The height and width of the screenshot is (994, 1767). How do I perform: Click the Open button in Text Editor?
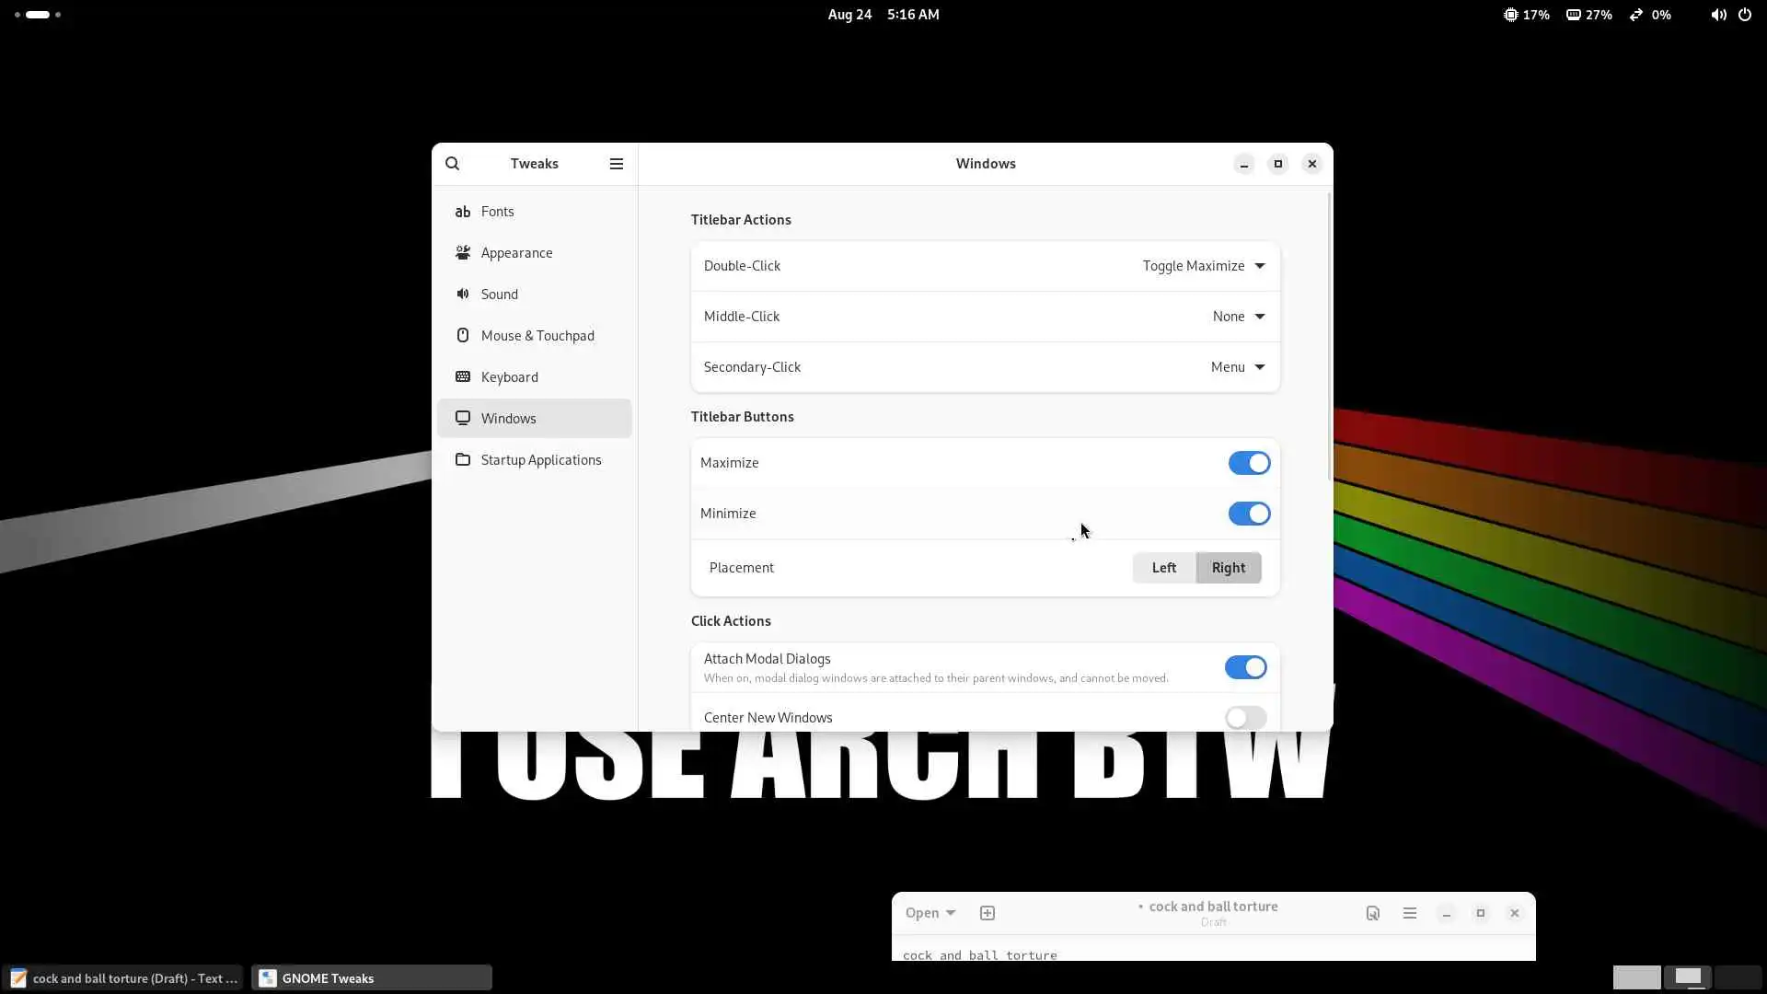pos(930,913)
